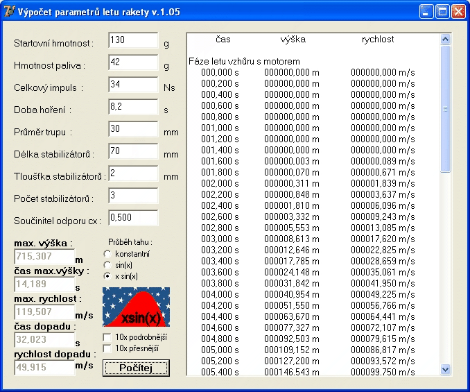Viewport: 470px width, 392px height.
Task: Enable the 10x podrobnější checkbox
Action: click(107, 337)
